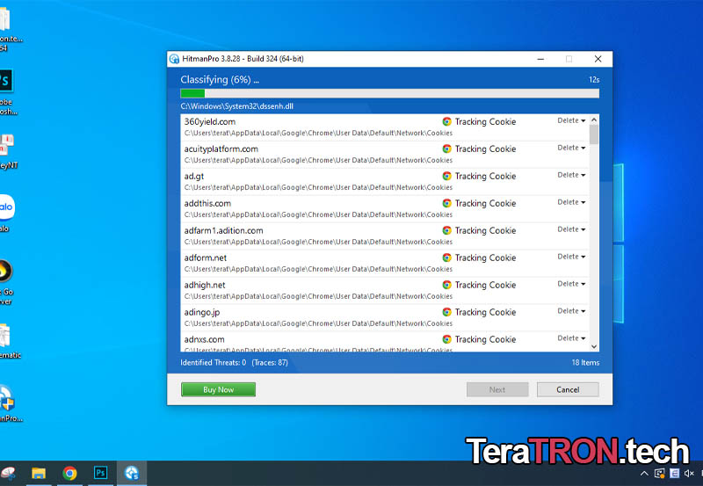Open the Photoshop desktop shortcut
703x486 pixels.
6,92
